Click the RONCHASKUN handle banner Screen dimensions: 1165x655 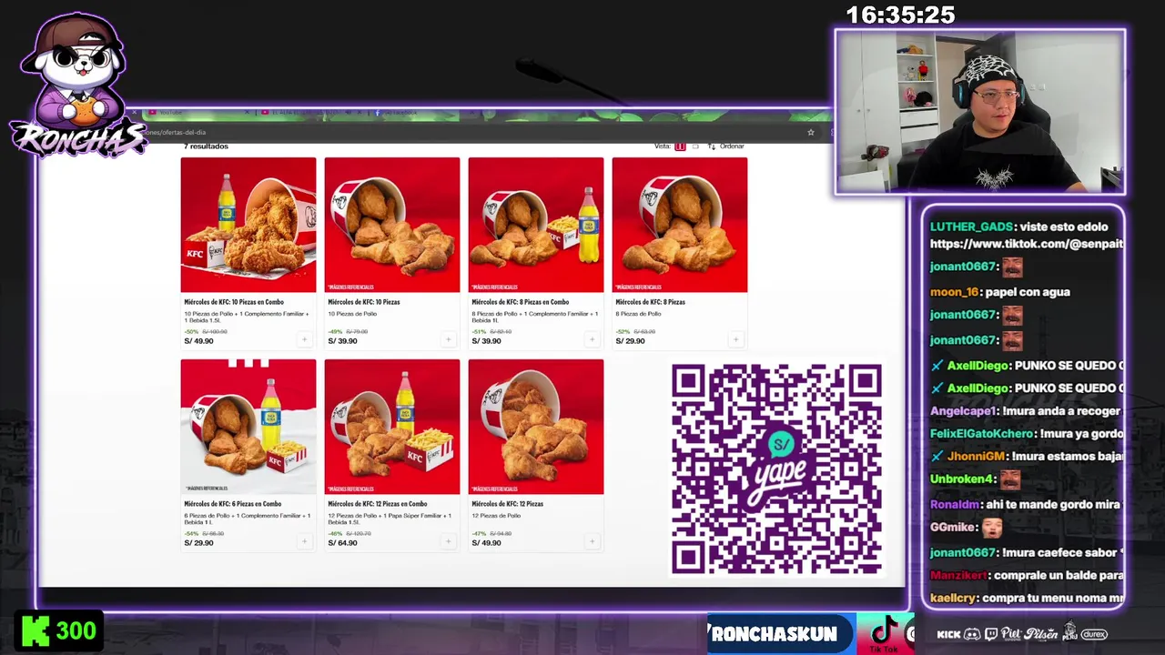pyautogui.click(x=781, y=633)
